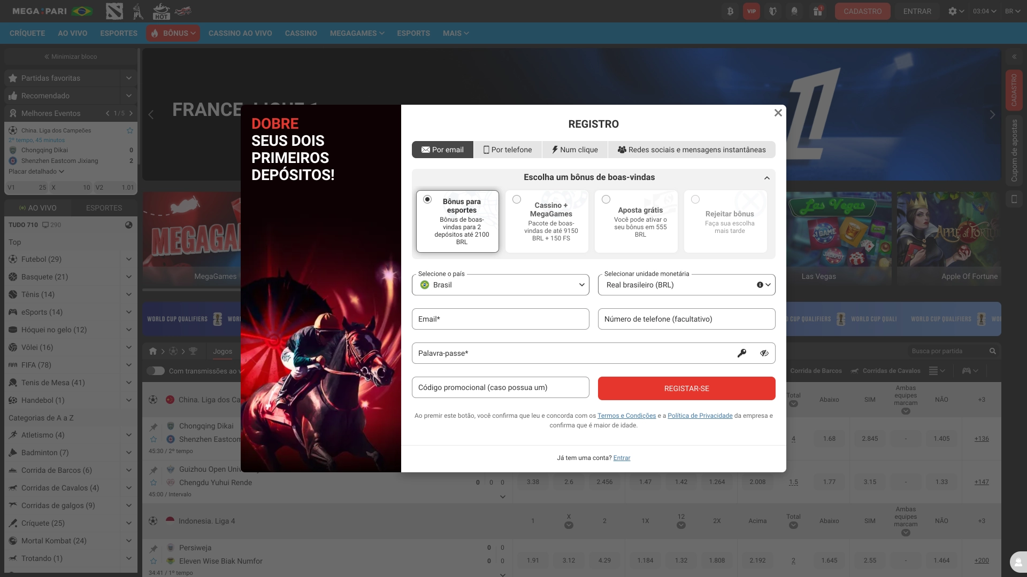Open the VIP section icon
Viewport: 1027px width, 577px height.
click(752, 11)
